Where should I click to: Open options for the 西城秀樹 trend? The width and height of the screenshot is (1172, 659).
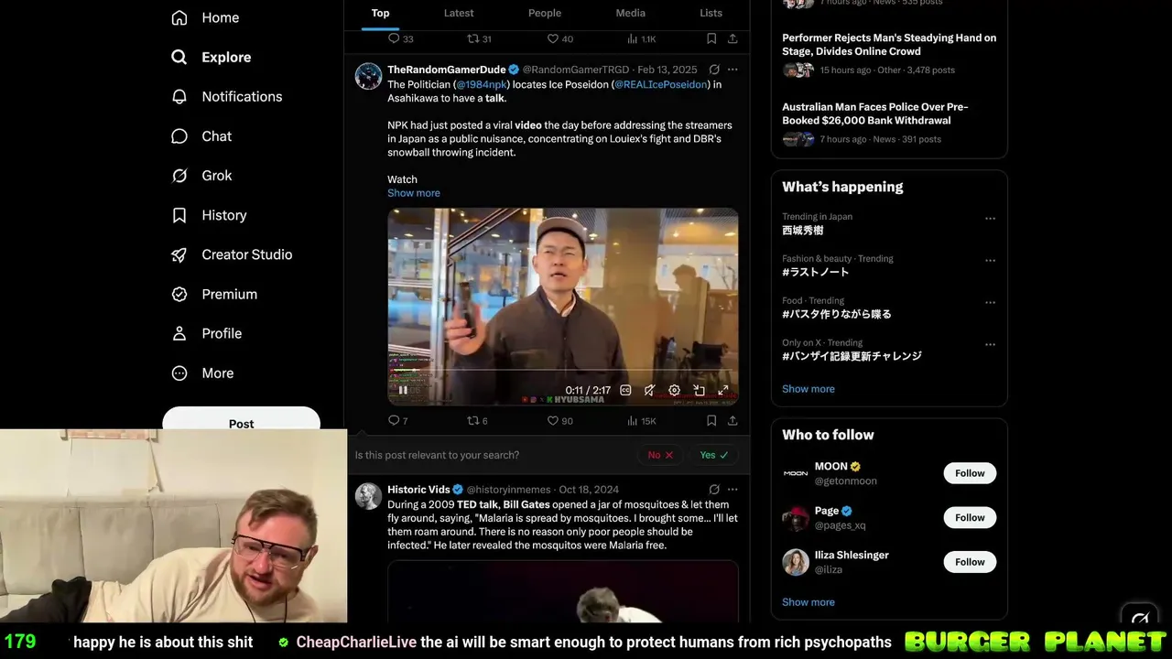pos(990,219)
